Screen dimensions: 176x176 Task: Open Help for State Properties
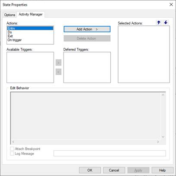163,170
